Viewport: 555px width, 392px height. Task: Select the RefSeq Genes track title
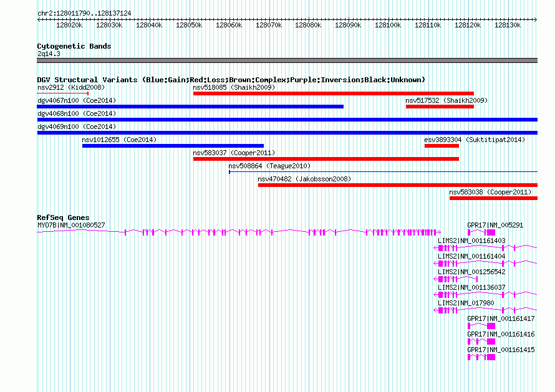click(x=63, y=218)
